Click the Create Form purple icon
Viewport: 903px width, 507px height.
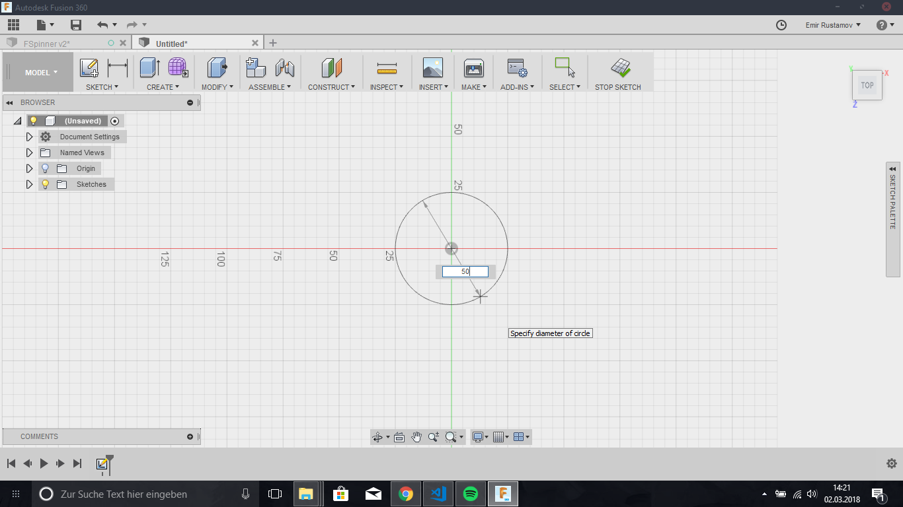(178, 68)
